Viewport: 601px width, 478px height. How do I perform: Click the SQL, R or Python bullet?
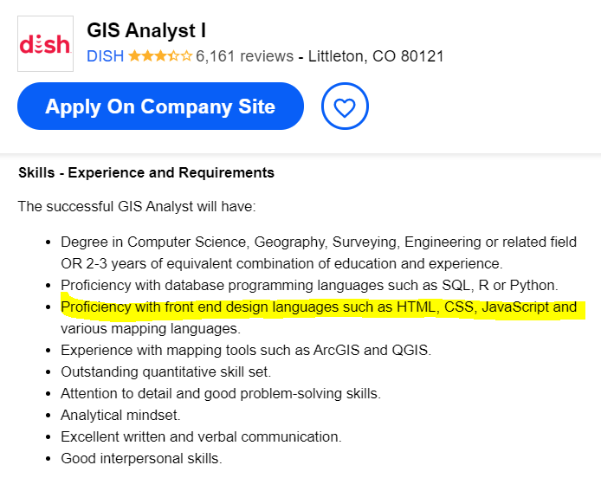309,286
